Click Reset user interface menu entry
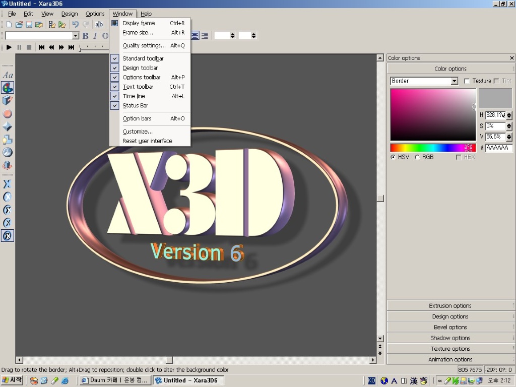 pos(150,141)
